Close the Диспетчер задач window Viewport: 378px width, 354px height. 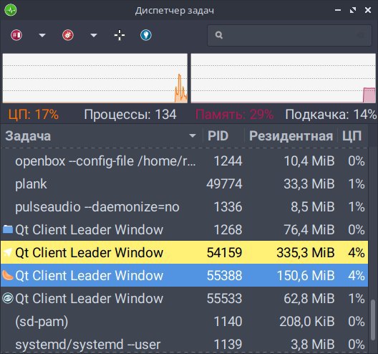368,10
